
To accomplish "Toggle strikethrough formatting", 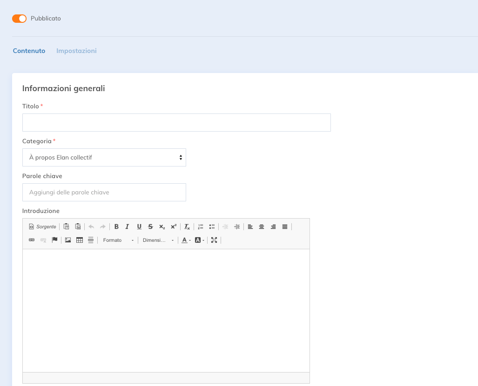I will point(150,226).
